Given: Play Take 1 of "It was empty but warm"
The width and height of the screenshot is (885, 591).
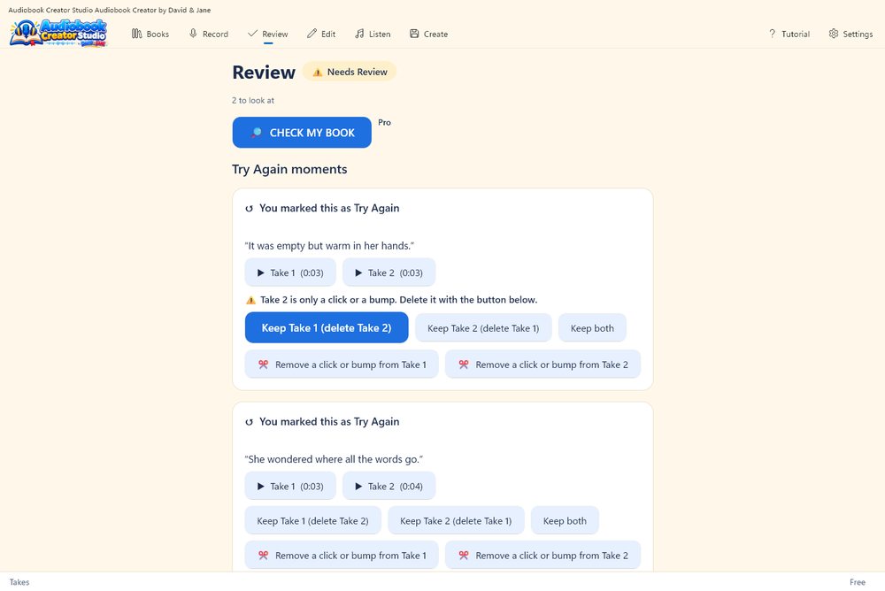Looking at the screenshot, I should [290, 272].
